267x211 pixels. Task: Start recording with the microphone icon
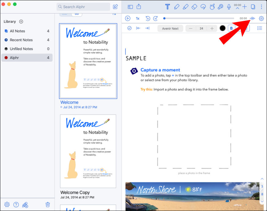pos(229,7)
